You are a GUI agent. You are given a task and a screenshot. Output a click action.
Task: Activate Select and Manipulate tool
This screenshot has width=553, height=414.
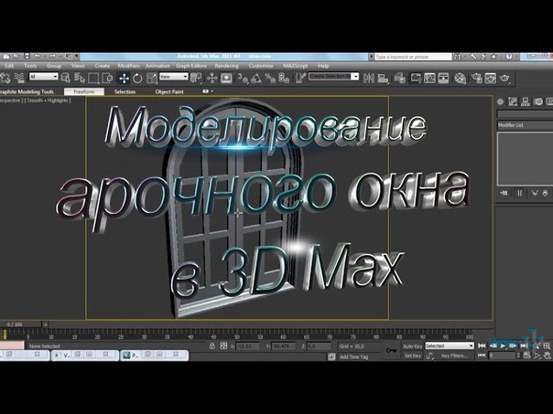(212, 78)
